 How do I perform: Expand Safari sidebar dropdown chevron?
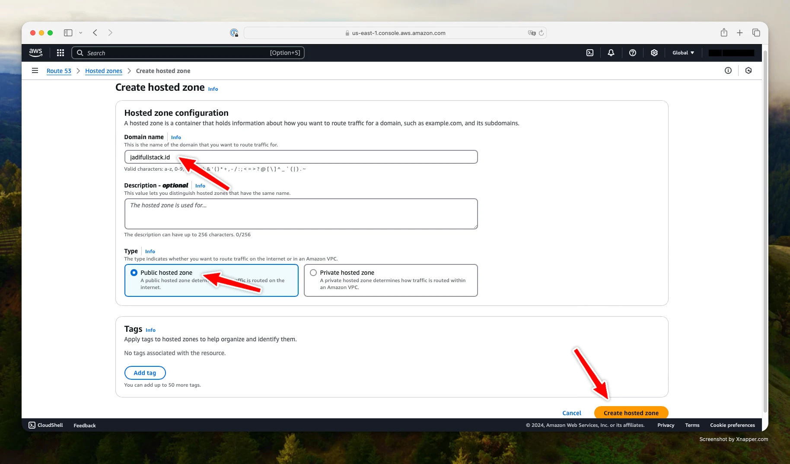coord(80,33)
